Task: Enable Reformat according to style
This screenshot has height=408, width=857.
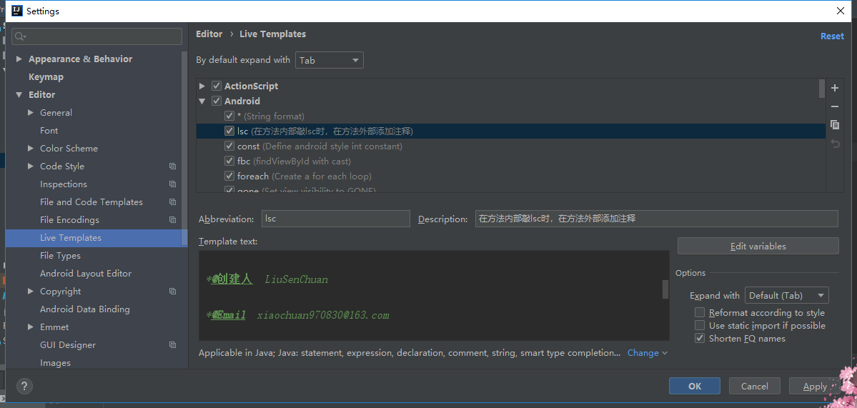Action: click(x=700, y=312)
